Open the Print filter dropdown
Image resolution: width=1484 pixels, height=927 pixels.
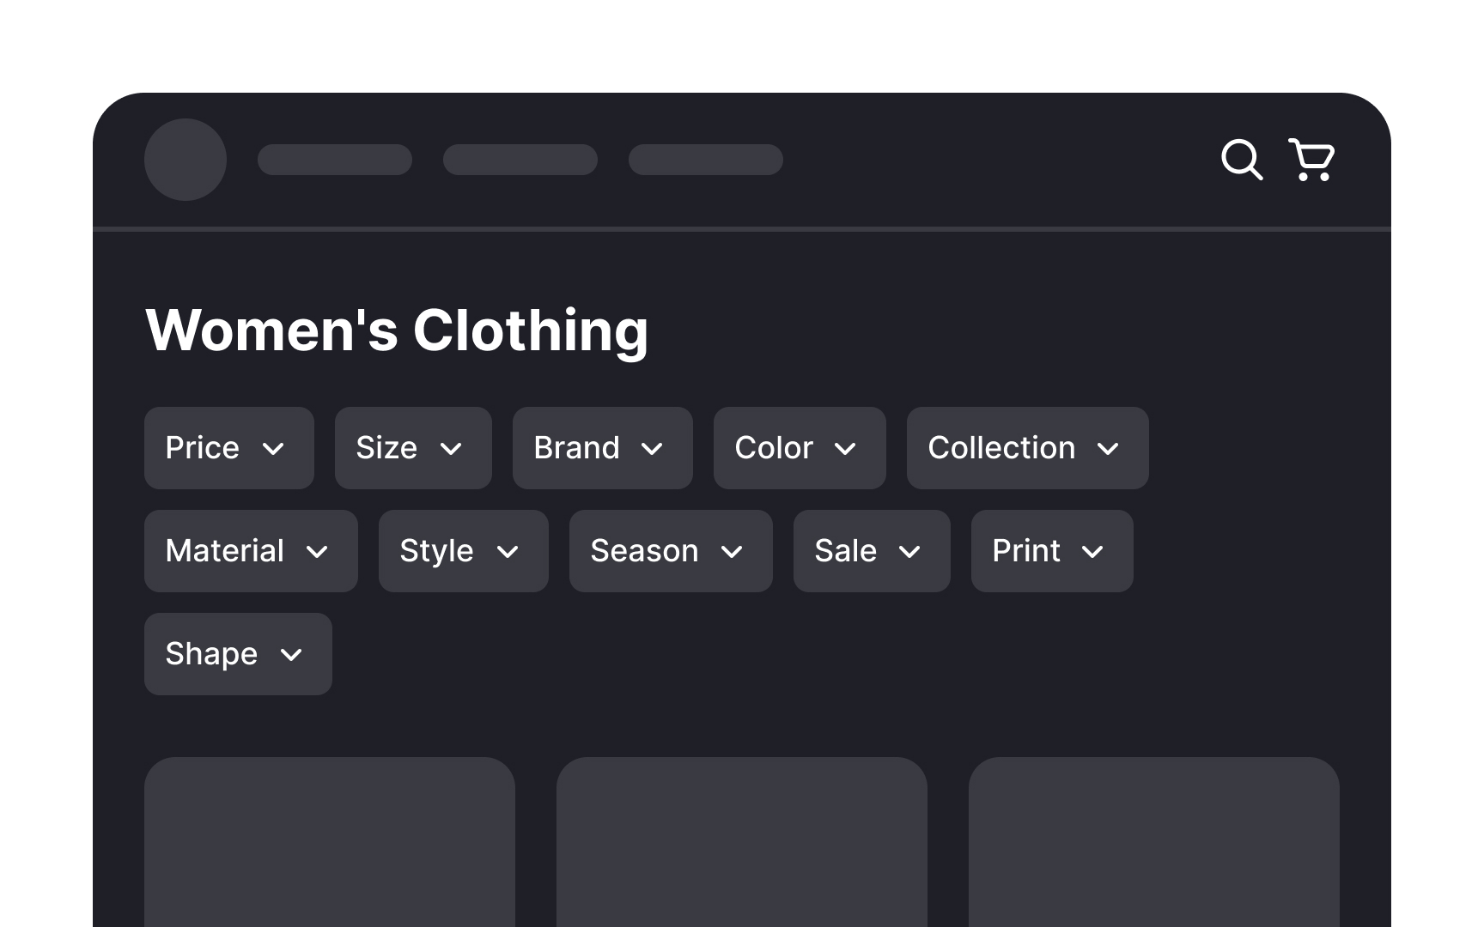tap(1052, 551)
